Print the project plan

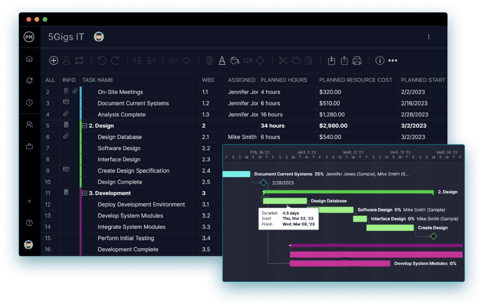(357, 60)
